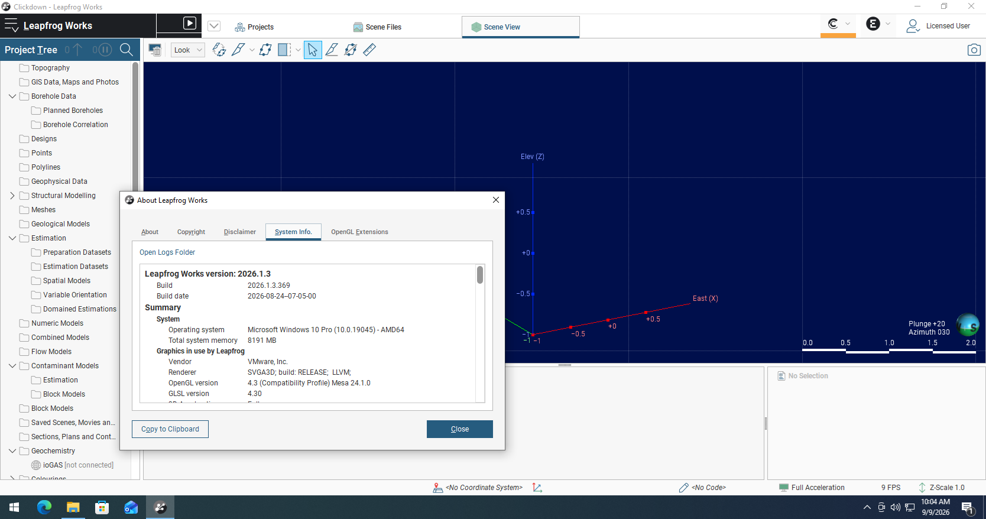Show hidden system tray icons
The height and width of the screenshot is (519, 986).
(x=867, y=507)
